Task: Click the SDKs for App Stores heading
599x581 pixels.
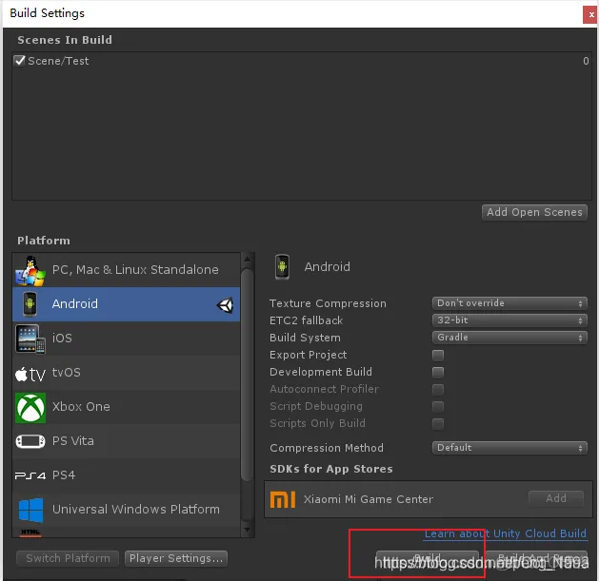Action: click(331, 469)
